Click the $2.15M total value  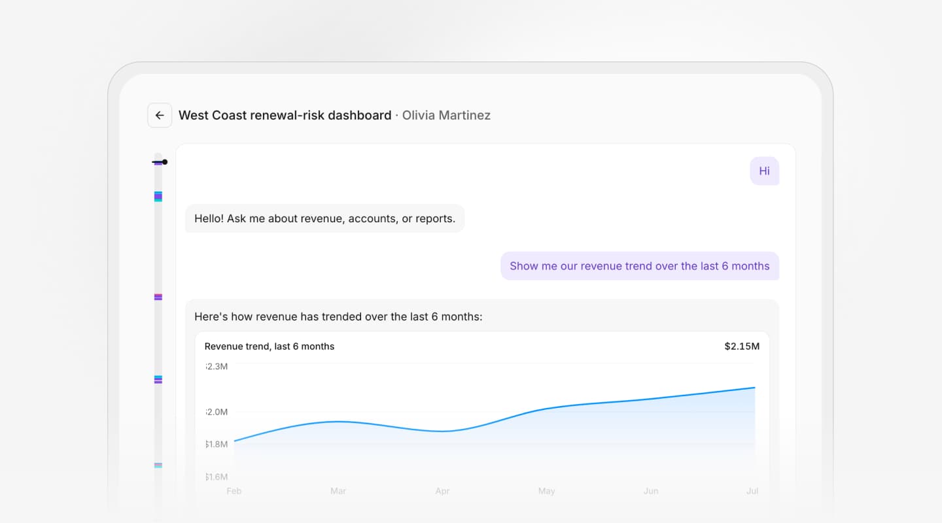click(742, 346)
